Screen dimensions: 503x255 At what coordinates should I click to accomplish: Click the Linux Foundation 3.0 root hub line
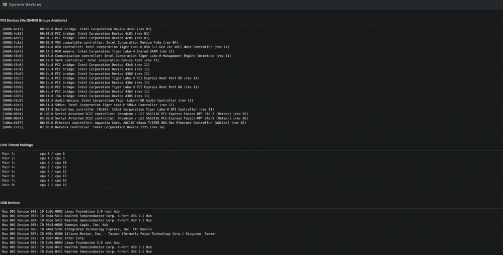click(x=61, y=243)
